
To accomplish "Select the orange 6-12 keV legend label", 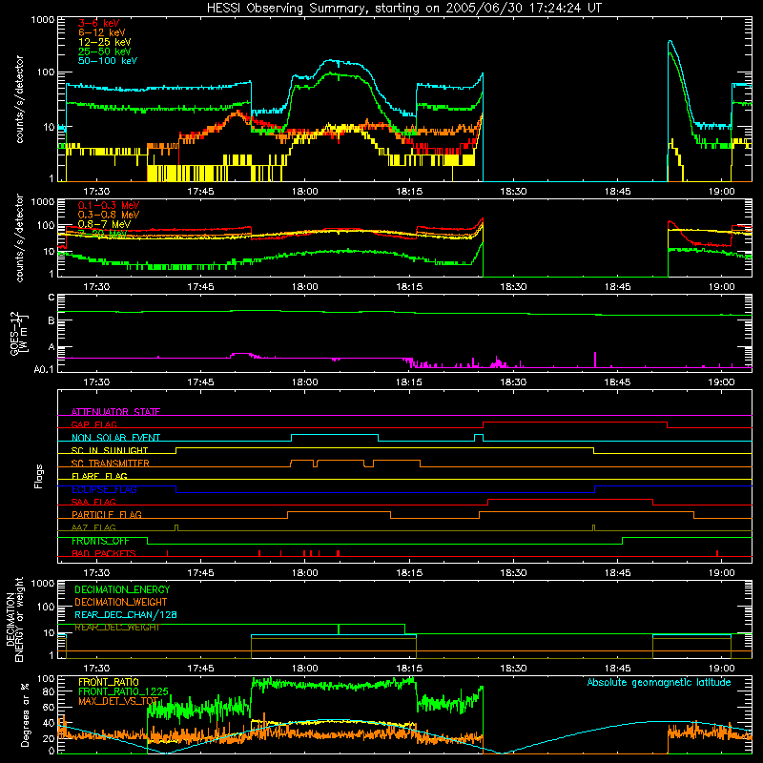I will [102, 32].
